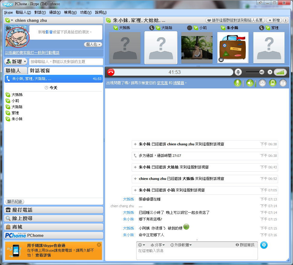
Task: Select contact 大姑姑 in the list
Action: click(54, 107)
